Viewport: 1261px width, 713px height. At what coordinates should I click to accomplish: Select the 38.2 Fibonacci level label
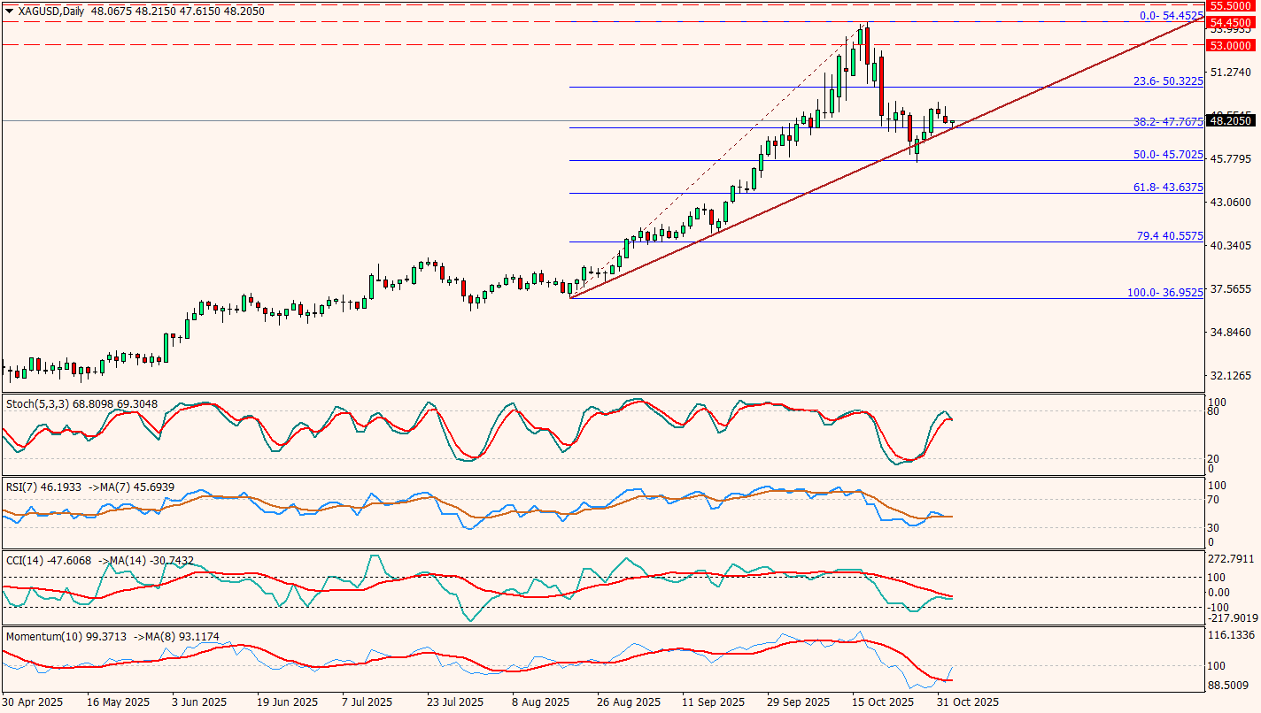(1168, 121)
